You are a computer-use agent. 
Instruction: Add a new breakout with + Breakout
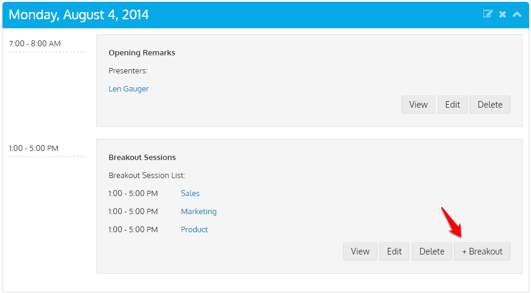(x=482, y=251)
